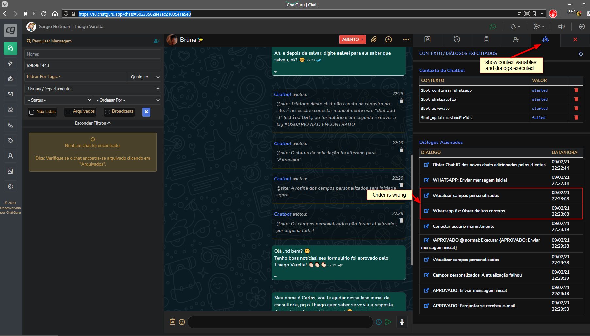Screen dimensions: 590x336
Task: Open the tags icon in left sidebar
Action: [x=10, y=141]
